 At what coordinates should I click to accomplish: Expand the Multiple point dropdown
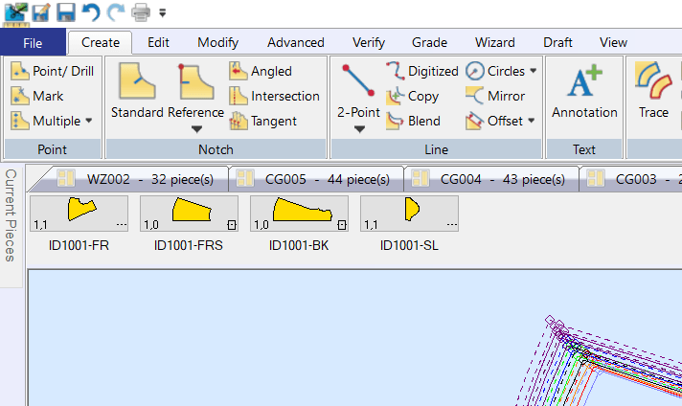[88, 121]
